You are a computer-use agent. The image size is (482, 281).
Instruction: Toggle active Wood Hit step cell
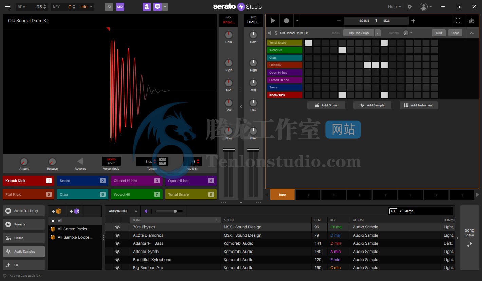tap(342, 50)
